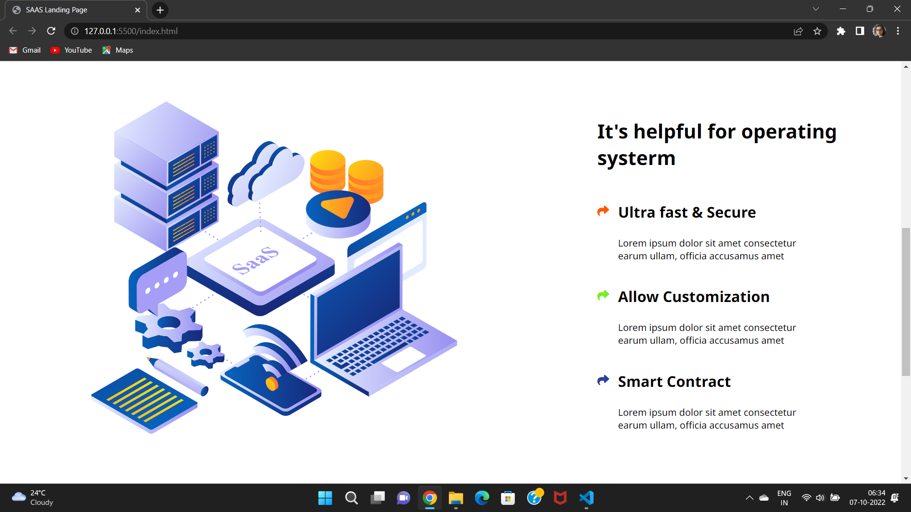Launch Visual Studio Code from the taskbar

586,498
